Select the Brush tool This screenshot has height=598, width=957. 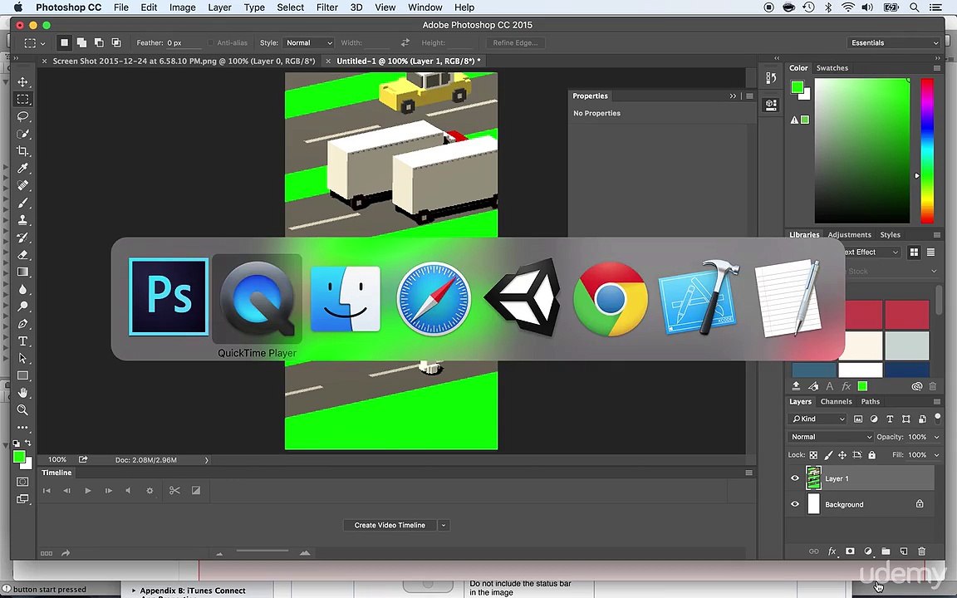coord(22,203)
